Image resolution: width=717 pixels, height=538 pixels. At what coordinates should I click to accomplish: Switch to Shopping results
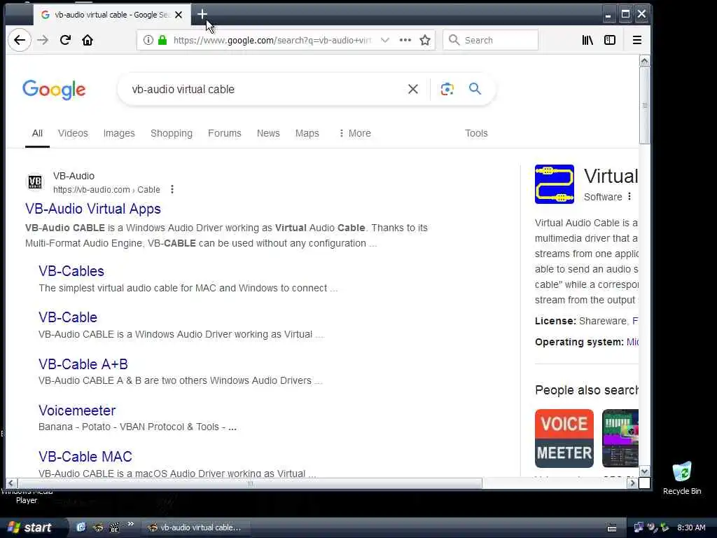(x=172, y=133)
